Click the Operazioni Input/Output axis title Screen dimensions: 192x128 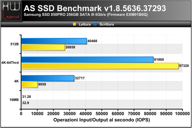click(102, 120)
